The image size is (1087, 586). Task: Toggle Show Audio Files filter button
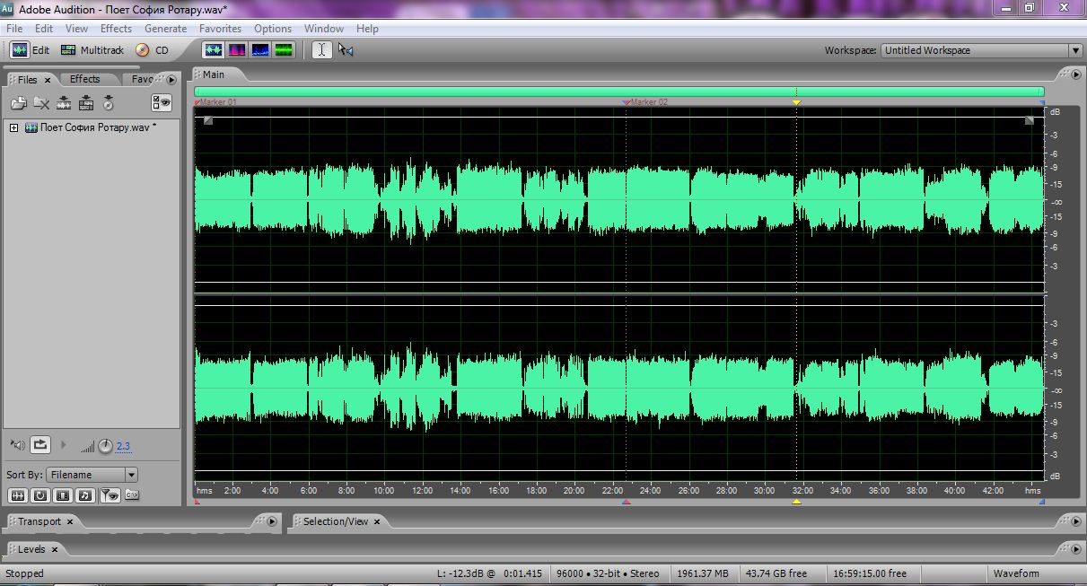click(x=17, y=494)
